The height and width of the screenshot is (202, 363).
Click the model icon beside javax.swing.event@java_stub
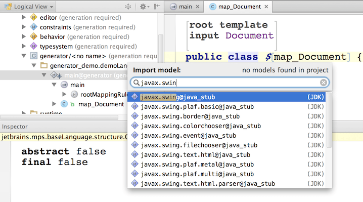tap(135, 135)
